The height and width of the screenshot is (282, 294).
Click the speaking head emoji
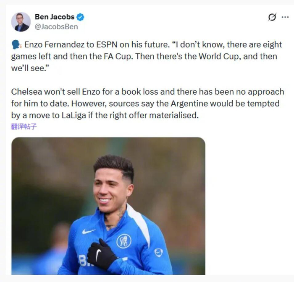pos(16,45)
